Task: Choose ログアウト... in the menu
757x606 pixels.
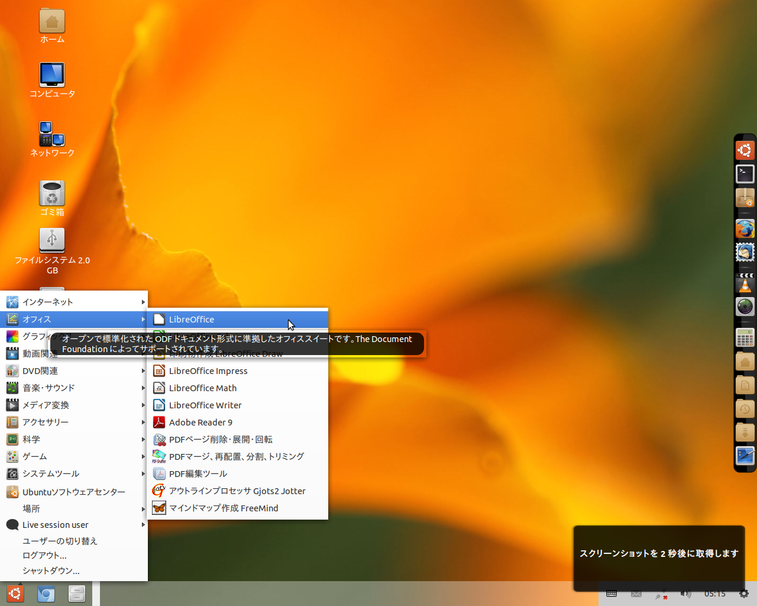Action: coord(74,556)
